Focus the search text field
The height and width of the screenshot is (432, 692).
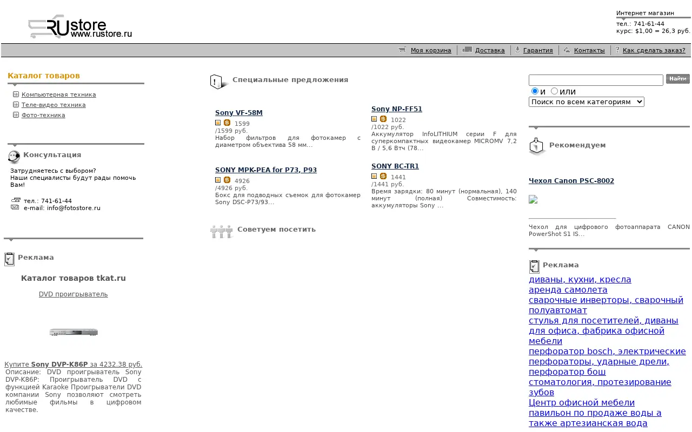point(596,80)
